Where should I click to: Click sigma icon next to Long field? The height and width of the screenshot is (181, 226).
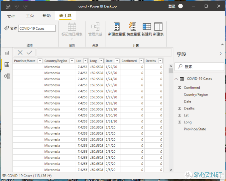coord(179,122)
